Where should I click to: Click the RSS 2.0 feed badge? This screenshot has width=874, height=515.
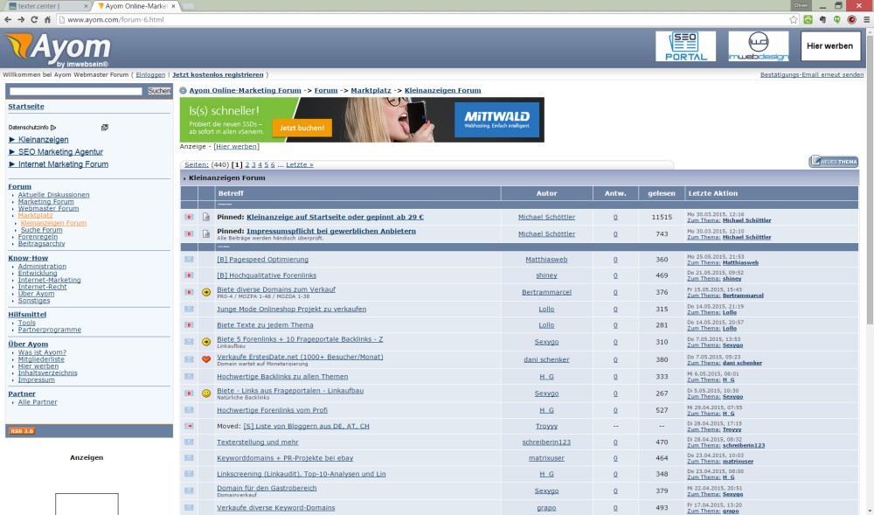(x=21, y=431)
